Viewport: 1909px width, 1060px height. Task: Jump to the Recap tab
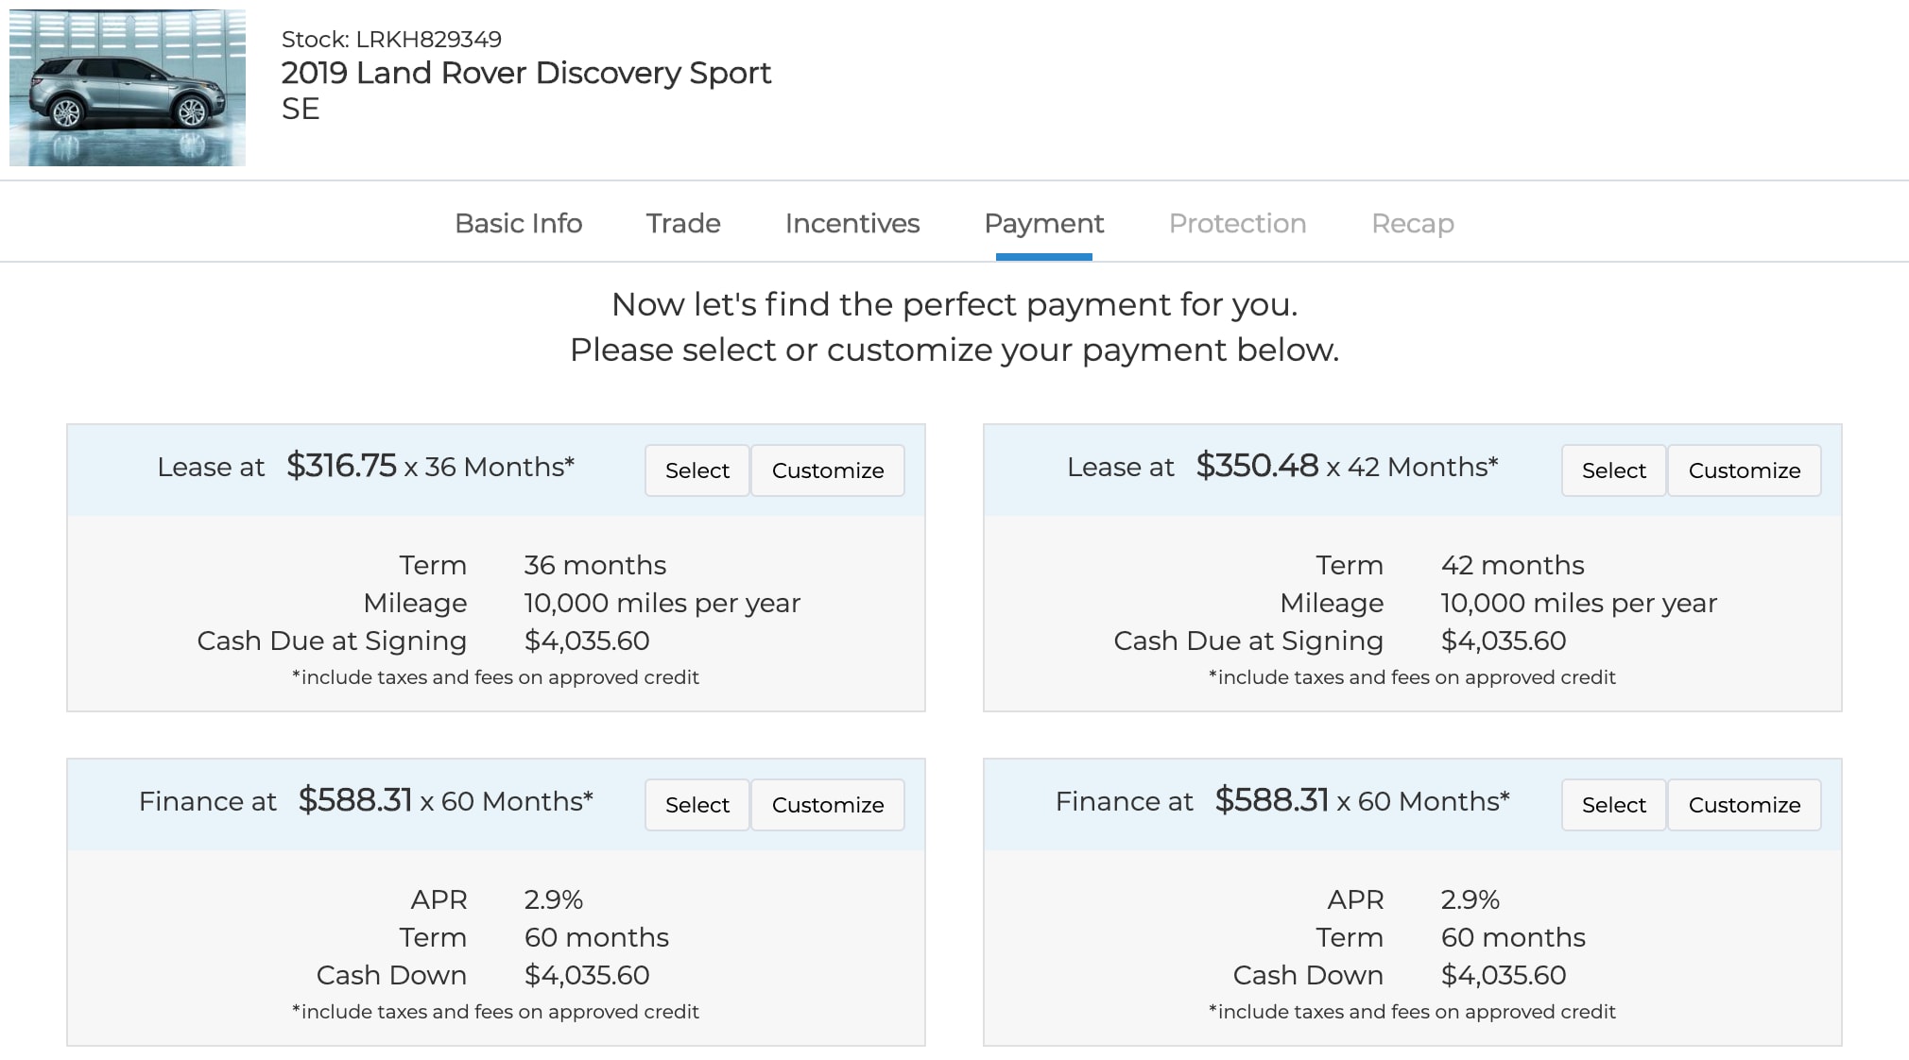[1413, 224]
